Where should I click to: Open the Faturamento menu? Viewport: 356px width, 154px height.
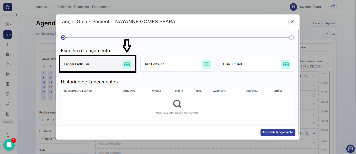point(101,7)
